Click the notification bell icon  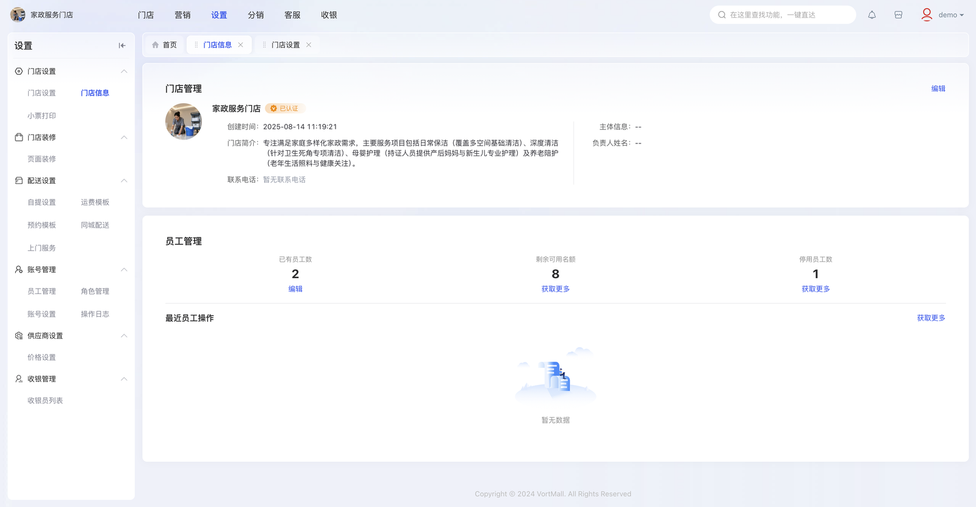(872, 15)
